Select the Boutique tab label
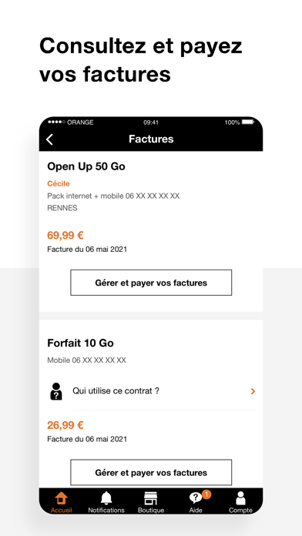 pos(151,510)
